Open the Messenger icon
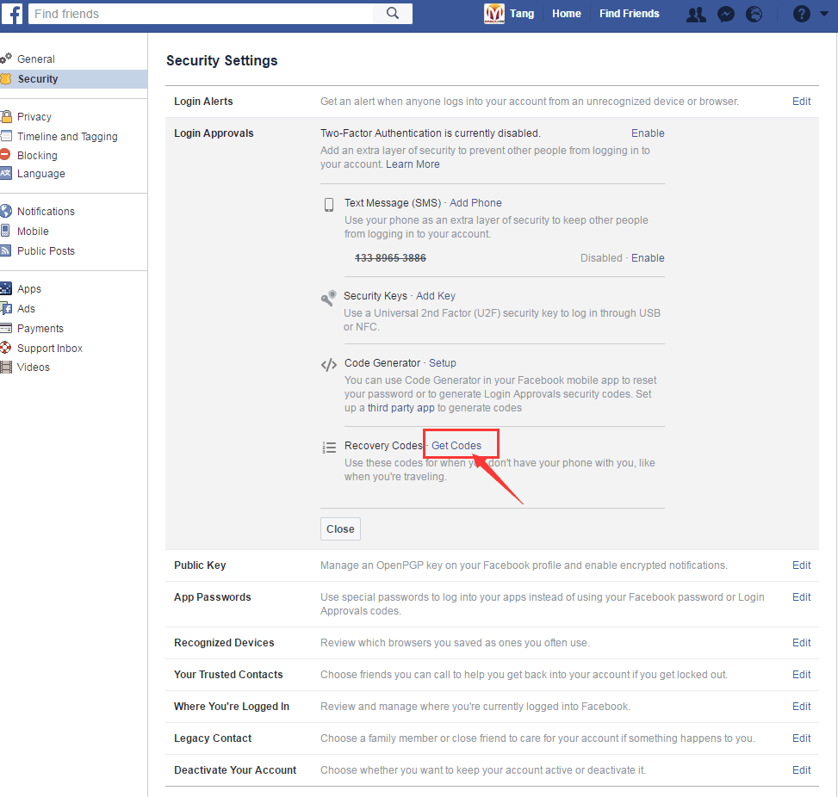838x797 pixels. (725, 14)
